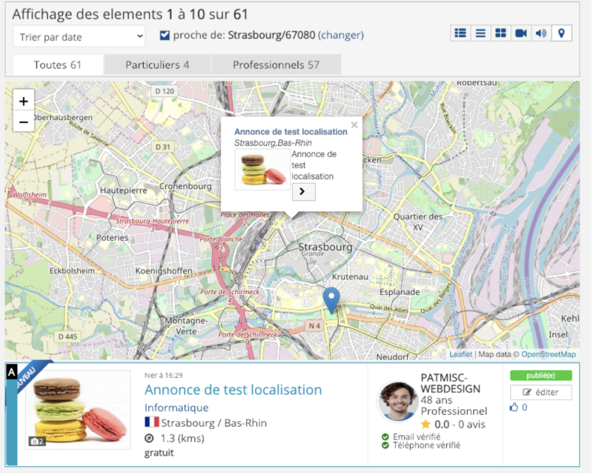The width and height of the screenshot is (593, 475).
Task: Select the map view pin icon
Action: tap(562, 33)
